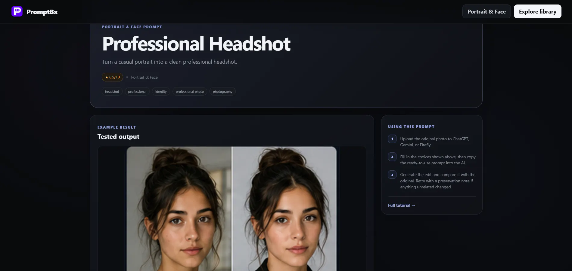Screen dimensions: 572x271
Task: Click the Tested output heading
Action: point(118,137)
